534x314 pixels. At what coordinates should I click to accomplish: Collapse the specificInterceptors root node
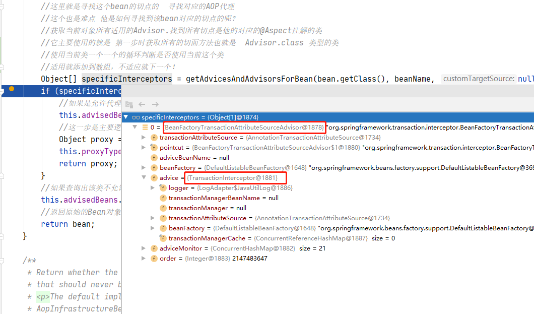[126, 117]
